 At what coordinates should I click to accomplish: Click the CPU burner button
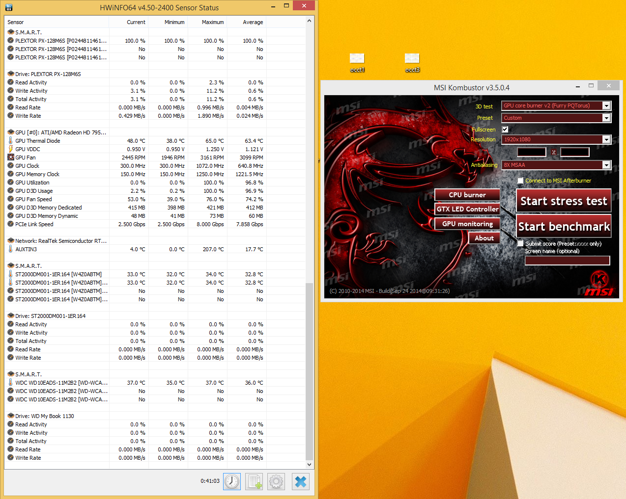[x=467, y=195]
